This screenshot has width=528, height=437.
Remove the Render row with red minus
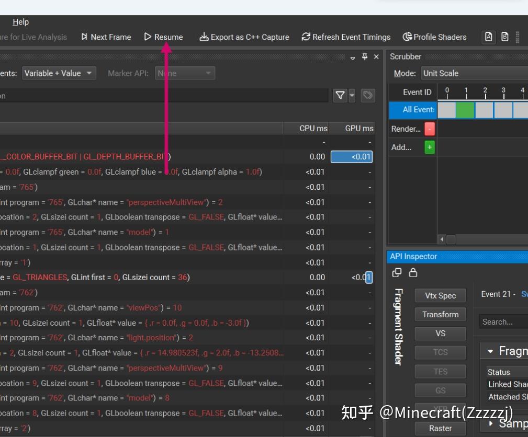pyautogui.click(x=430, y=129)
